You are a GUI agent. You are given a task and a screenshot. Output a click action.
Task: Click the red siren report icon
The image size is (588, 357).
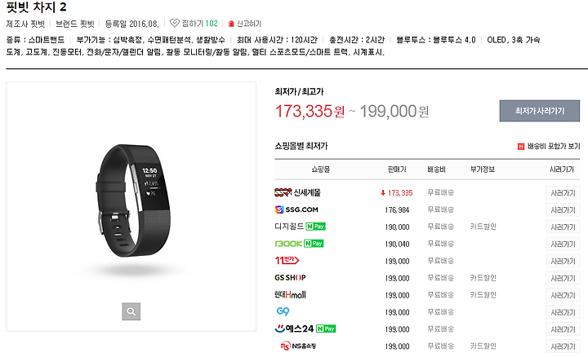231,24
